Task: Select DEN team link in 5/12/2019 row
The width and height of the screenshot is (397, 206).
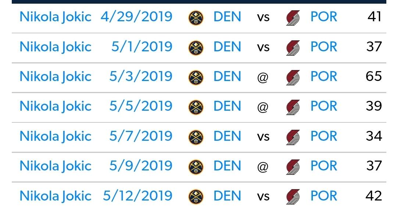Action: (x=227, y=196)
